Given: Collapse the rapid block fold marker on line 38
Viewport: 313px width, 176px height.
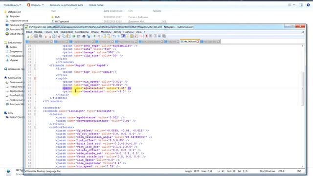Looking at the screenshot, I should pyautogui.click(x=35, y=78).
